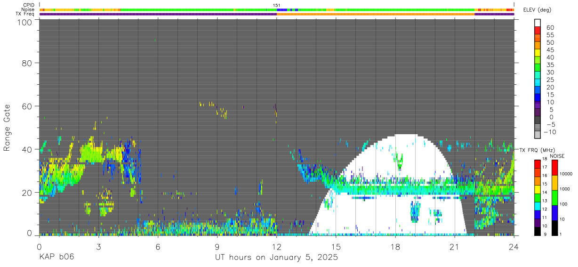Click the 'Range Gate' y-axis title
The image size is (578, 267).
click(x=8, y=127)
